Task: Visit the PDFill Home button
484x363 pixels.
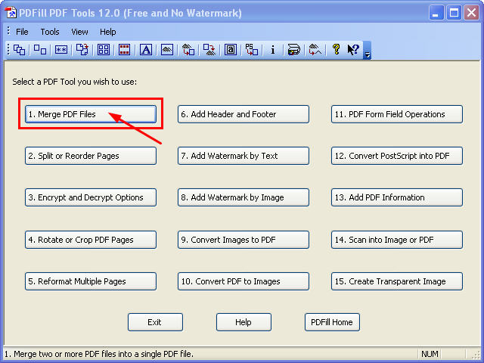Action: [x=332, y=322]
